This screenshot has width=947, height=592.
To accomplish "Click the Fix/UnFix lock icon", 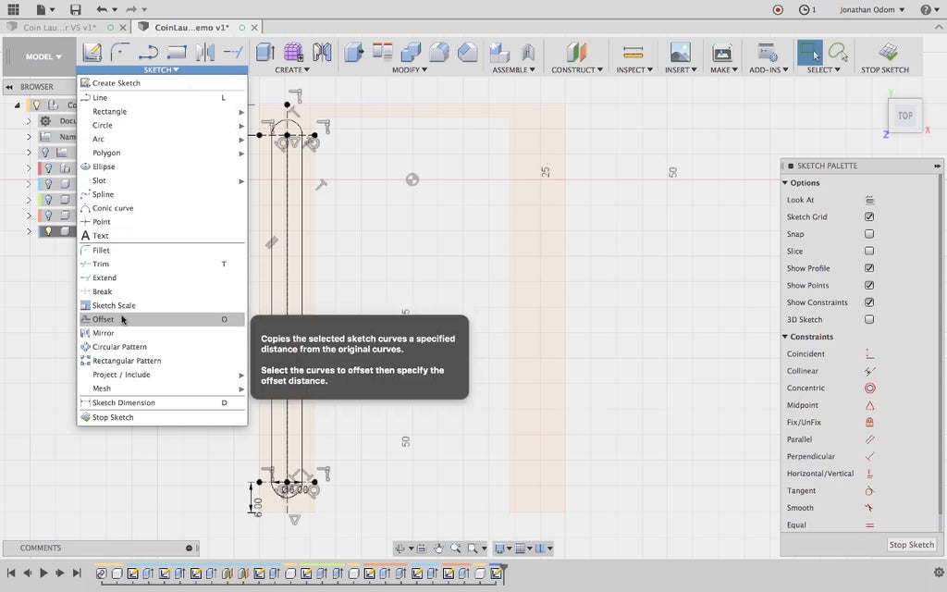I will tap(869, 423).
